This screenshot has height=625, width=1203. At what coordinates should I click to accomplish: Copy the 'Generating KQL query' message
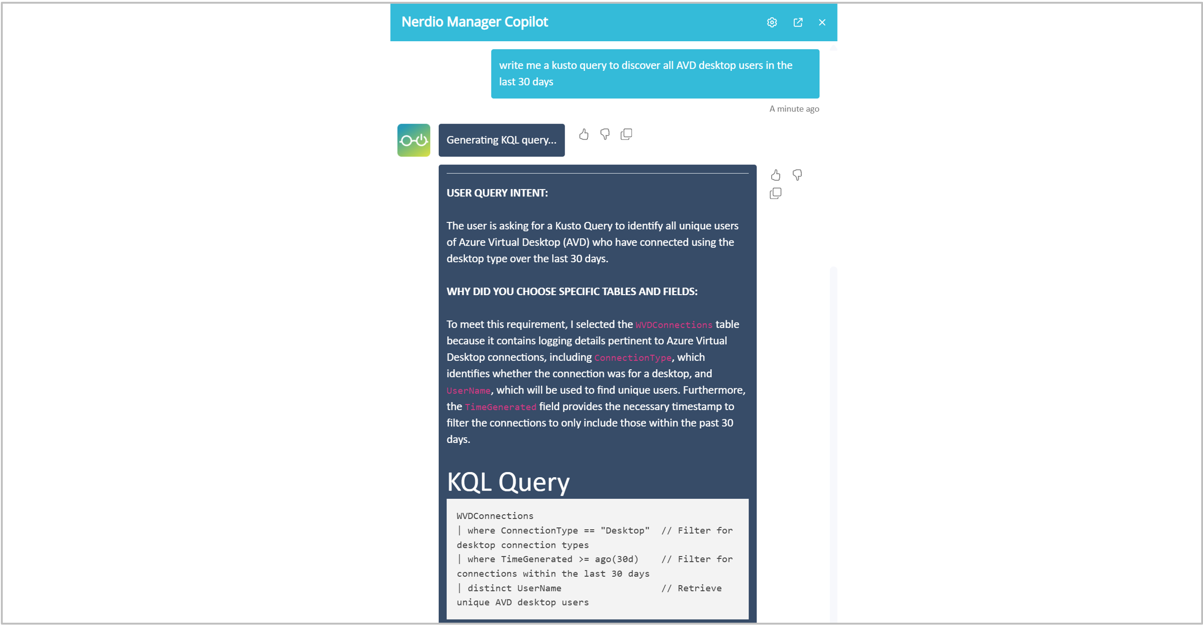coord(626,134)
